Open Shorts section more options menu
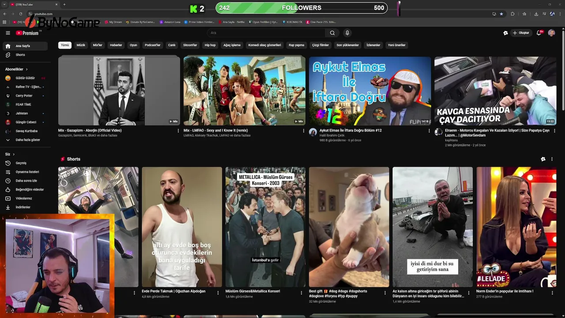Viewport: 565px width, 318px height. pyautogui.click(x=552, y=159)
